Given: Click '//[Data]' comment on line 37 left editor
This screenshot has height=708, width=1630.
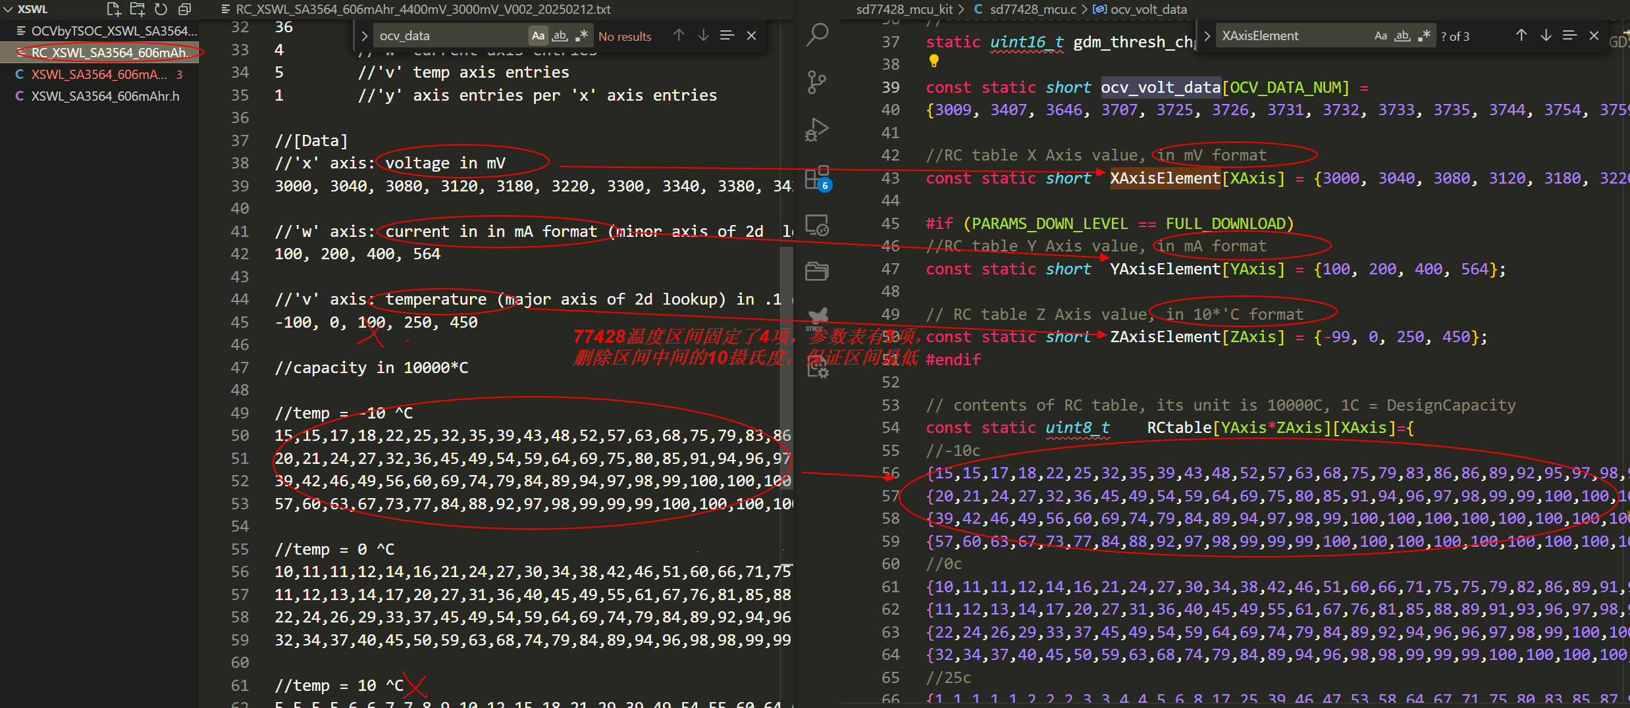Looking at the screenshot, I should pyautogui.click(x=311, y=141).
